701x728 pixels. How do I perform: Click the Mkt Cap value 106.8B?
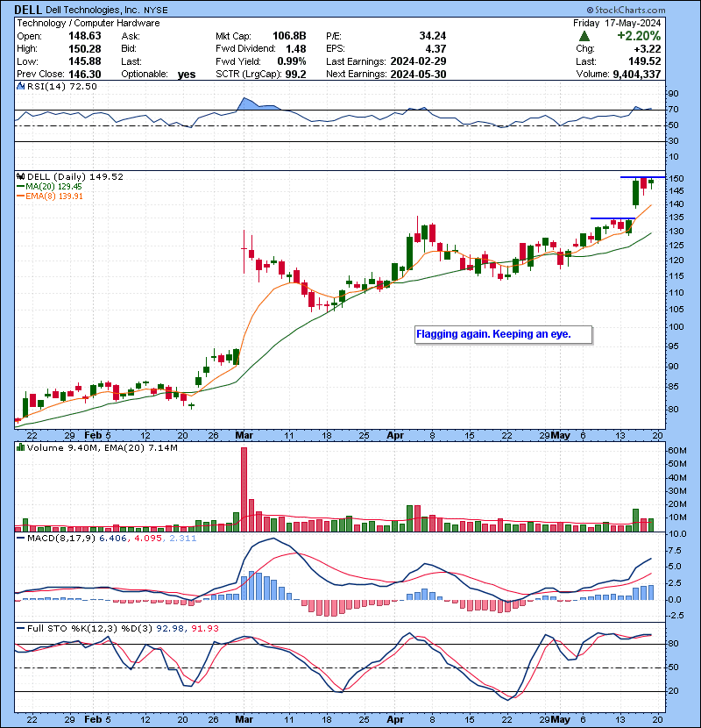point(289,36)
